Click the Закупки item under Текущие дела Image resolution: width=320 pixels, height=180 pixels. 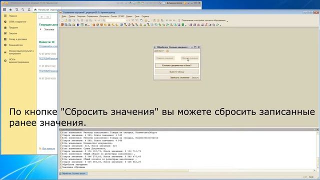pos(49,29)
